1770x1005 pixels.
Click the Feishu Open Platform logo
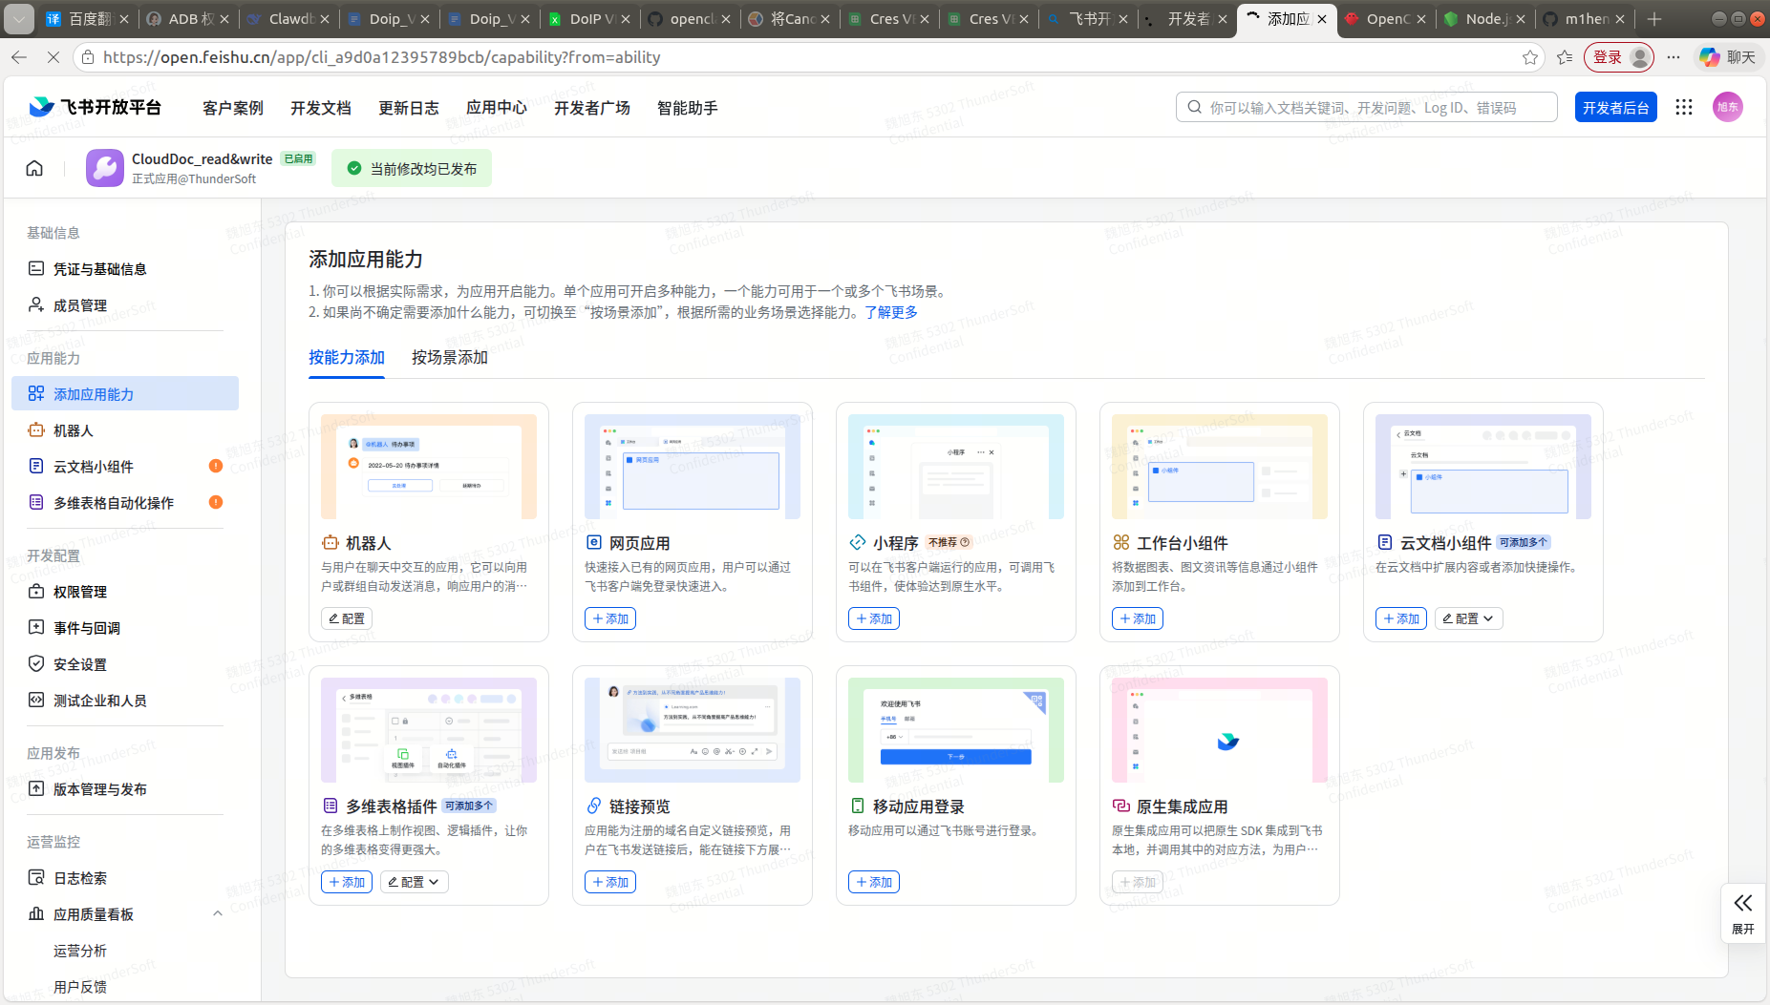[x=96, y=108]
